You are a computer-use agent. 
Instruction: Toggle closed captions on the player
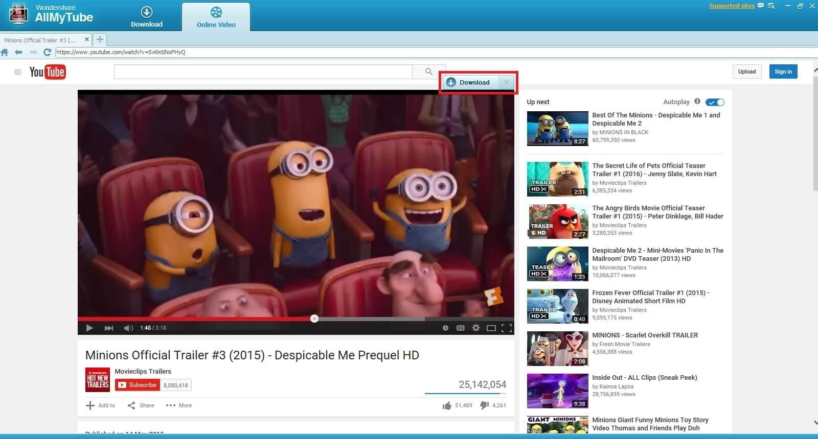(461, 328)
